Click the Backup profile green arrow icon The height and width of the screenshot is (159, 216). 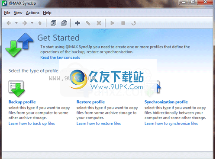click(16, 89)
